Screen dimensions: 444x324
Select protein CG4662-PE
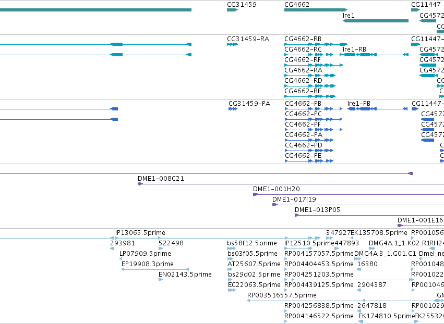coord(303,156)
